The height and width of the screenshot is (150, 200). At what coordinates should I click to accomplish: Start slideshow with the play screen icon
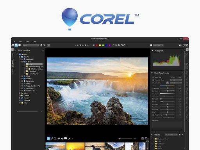click(x=183, y=45)
